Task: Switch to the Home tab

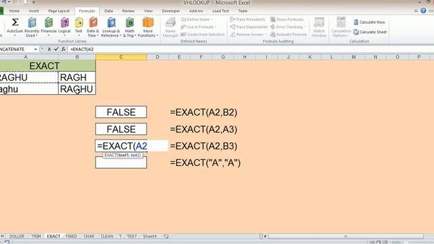Action: (x=14, y=11)
